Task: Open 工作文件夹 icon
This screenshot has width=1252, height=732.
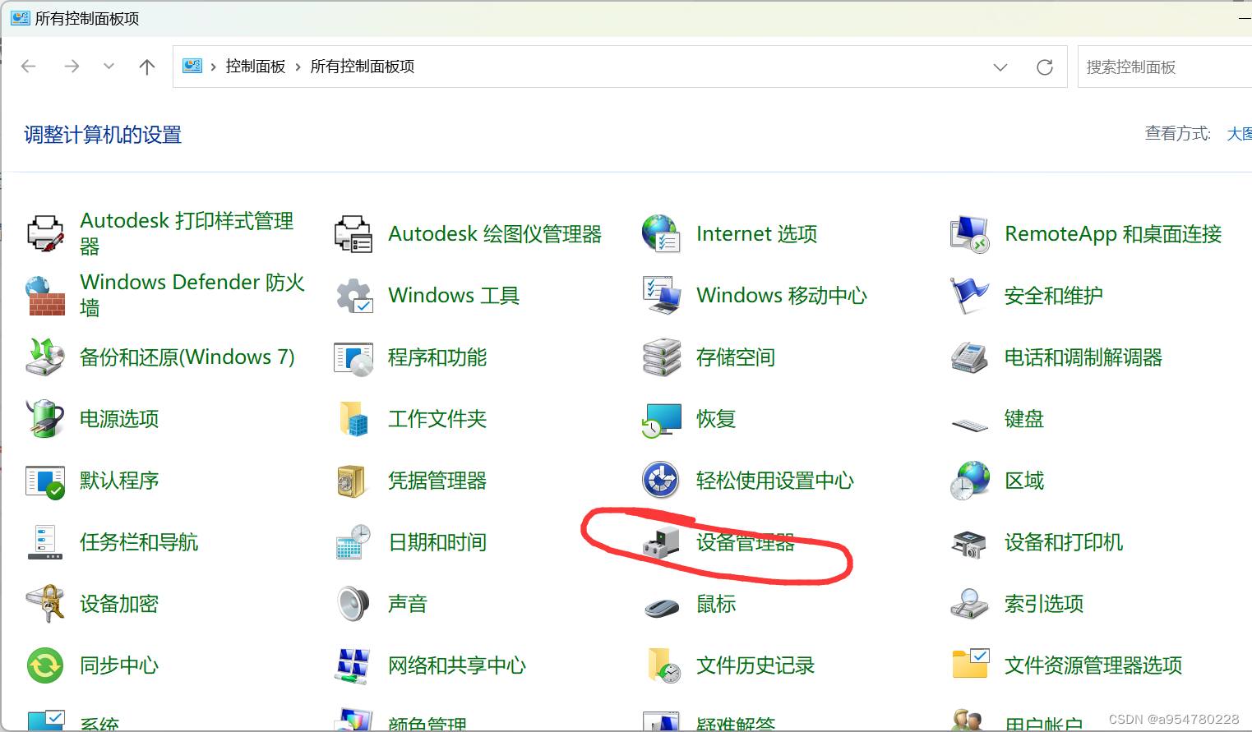Action: [353, 419]
